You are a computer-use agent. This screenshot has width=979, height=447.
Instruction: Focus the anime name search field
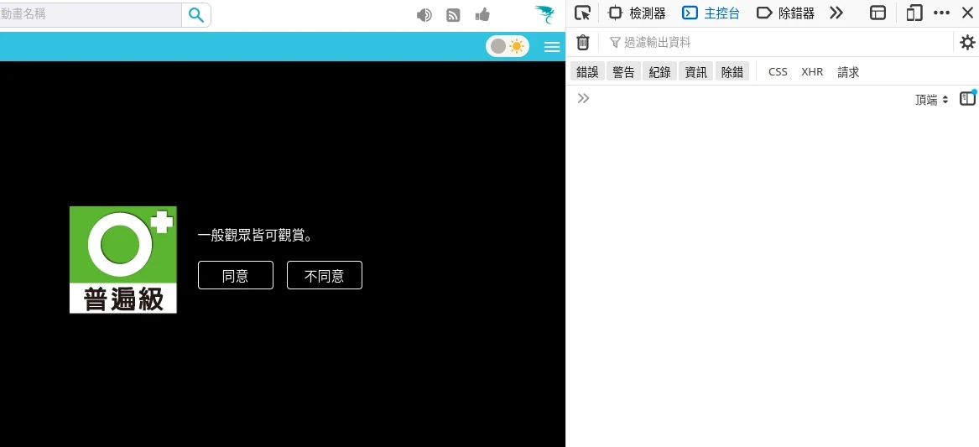[x=91, y=15]
